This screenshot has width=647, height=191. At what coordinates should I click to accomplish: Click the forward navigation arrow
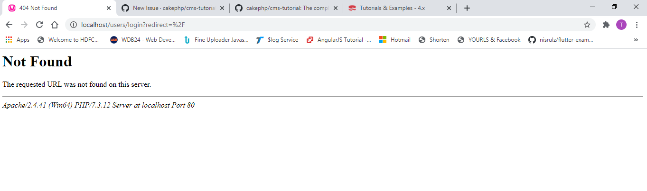[x=24, y=25]
